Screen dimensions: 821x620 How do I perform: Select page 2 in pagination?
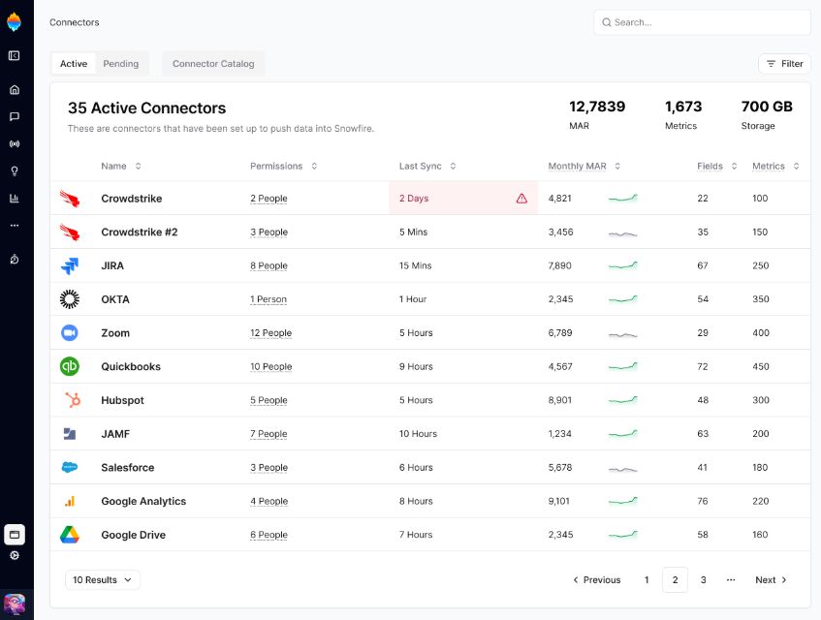click(675, 579)
